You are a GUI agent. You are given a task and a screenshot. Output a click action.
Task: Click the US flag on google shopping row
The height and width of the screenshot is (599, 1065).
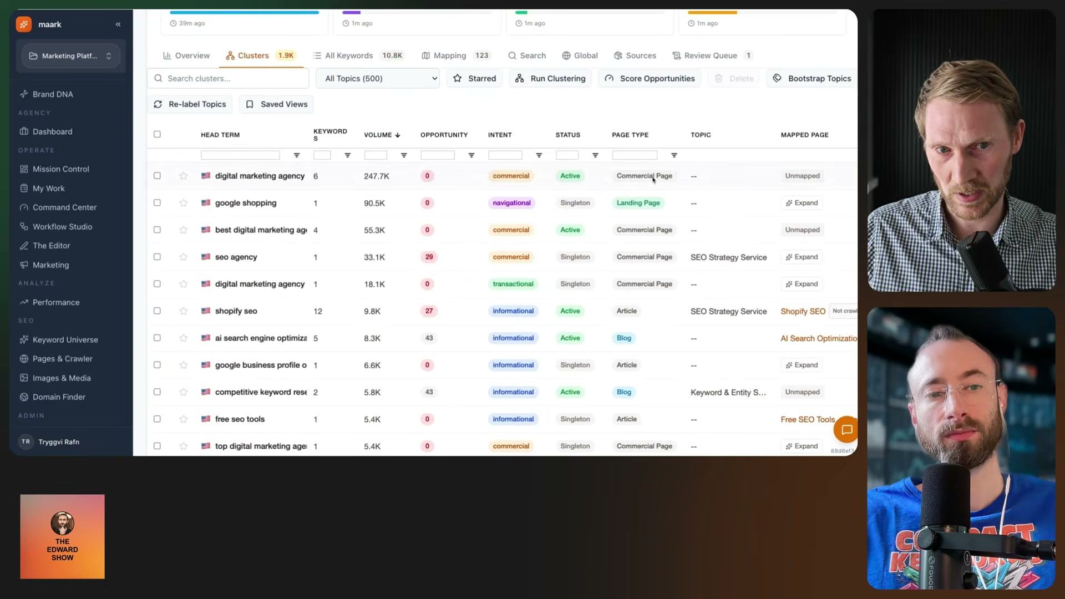pyautogui.click(x=206, y=203)
